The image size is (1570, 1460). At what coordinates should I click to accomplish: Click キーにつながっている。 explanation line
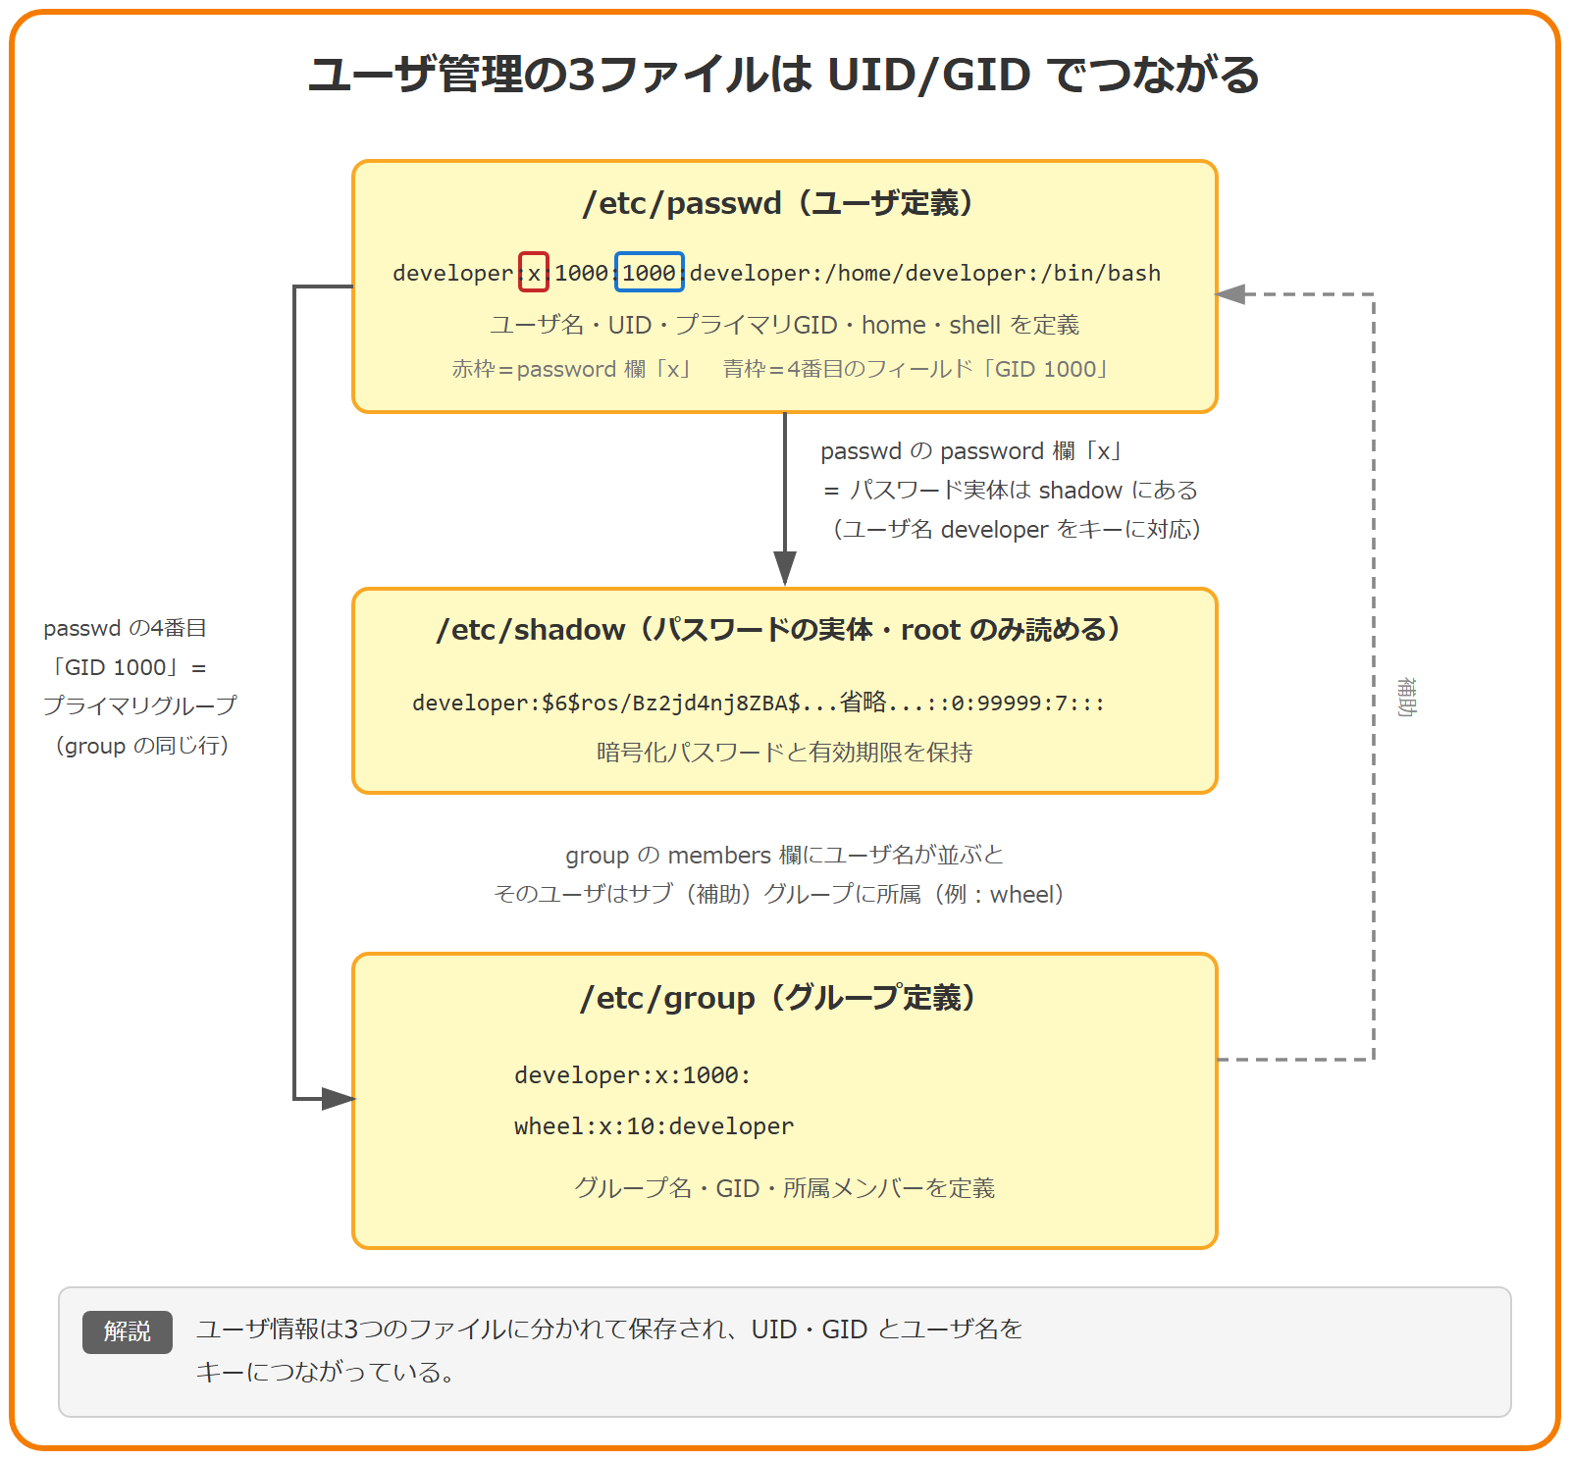[x=327, y=1372]
